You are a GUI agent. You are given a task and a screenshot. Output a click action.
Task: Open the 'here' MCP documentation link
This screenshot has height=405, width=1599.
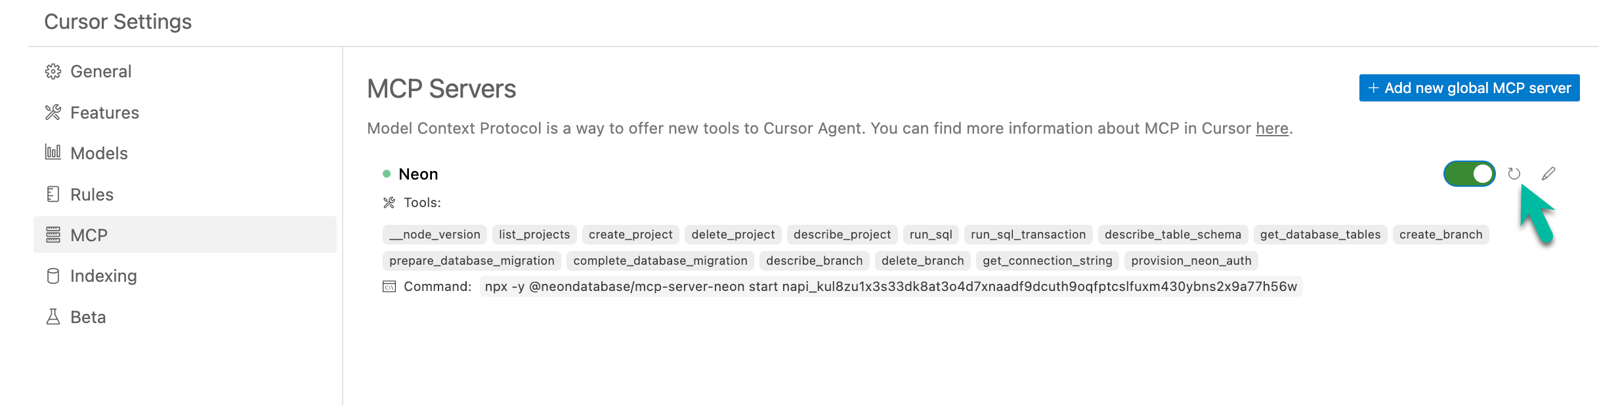(x=1272, y=128)
